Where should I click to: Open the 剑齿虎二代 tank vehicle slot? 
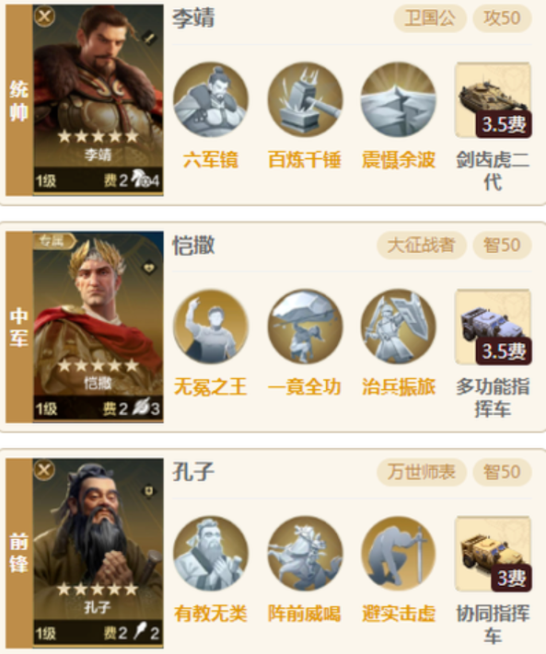[493, 100]
